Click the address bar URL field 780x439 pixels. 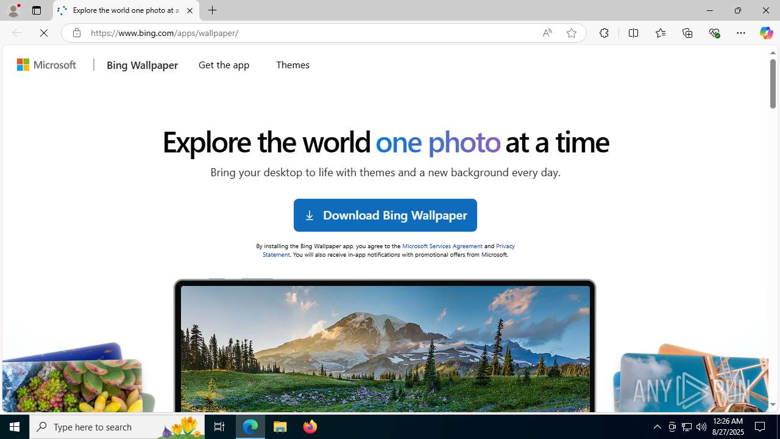[311, 33]
